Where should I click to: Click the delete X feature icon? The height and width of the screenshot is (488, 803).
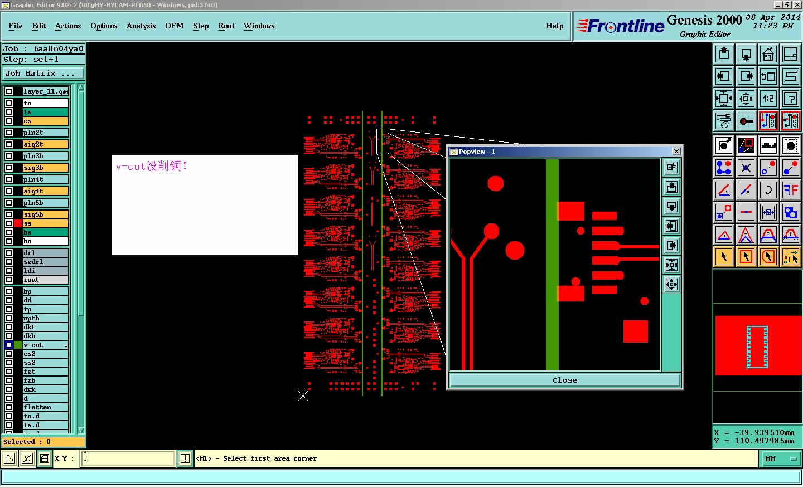click(746, 168)
